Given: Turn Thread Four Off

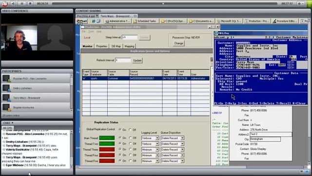Looking at the screenshot, I should coord(130,155).
